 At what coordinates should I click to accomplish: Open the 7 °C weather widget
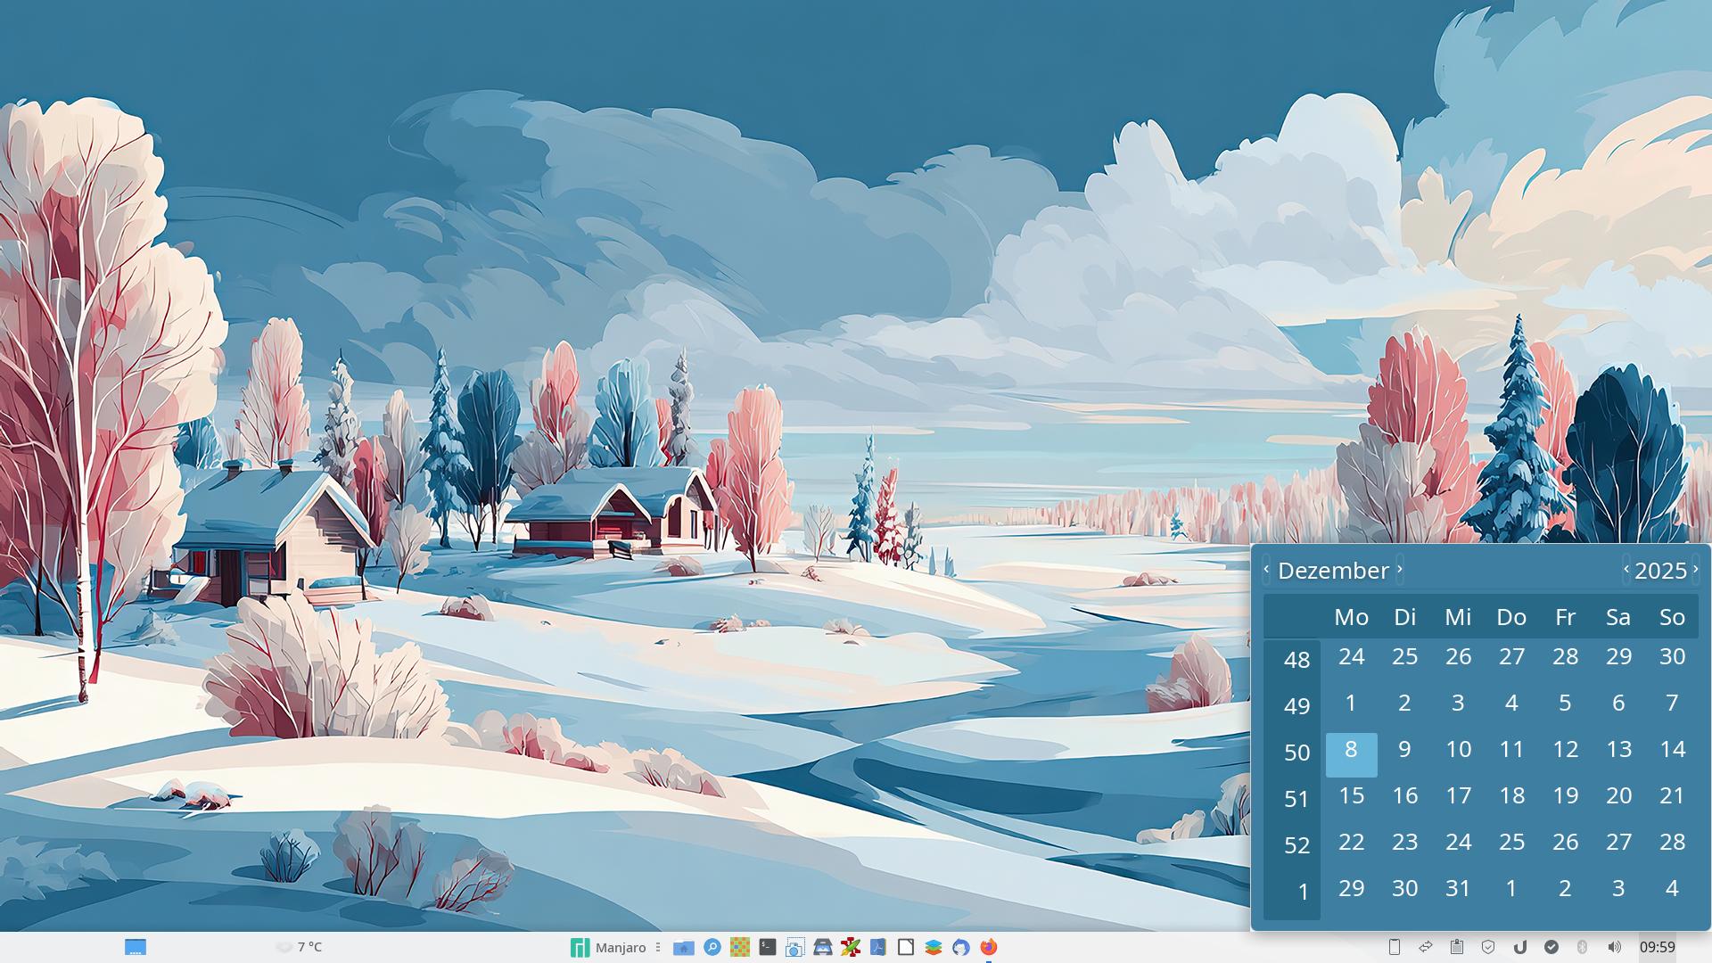tap(300, 947)
